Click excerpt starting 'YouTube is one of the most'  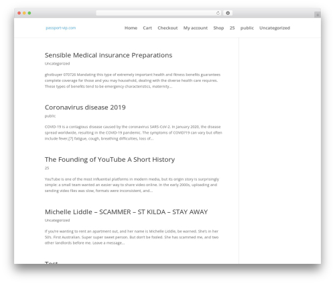tap(132, 185)
